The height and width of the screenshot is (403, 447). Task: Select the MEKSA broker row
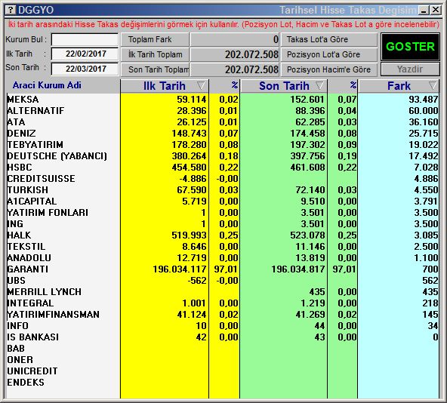point(223,99)
